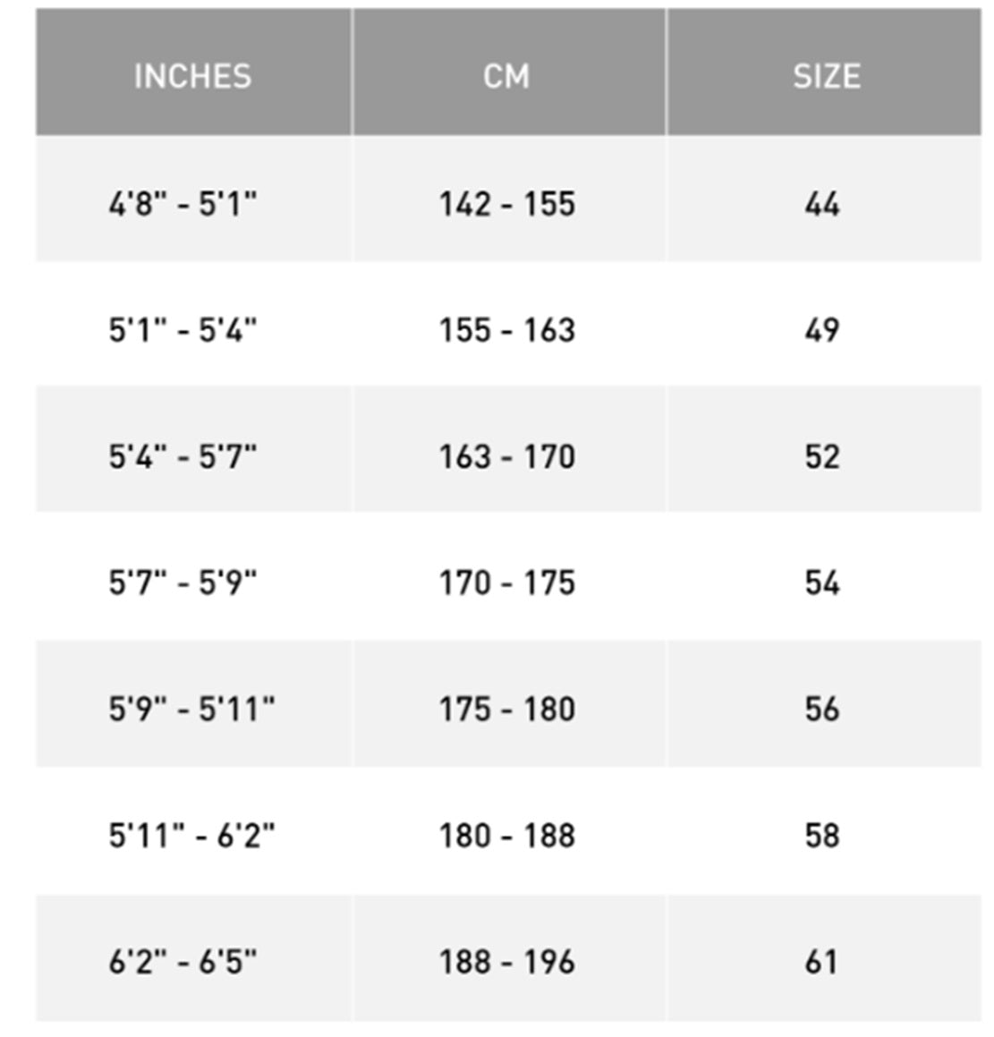
Task: Click the 170 - 175 cm cell
Action: pos(506,583)
